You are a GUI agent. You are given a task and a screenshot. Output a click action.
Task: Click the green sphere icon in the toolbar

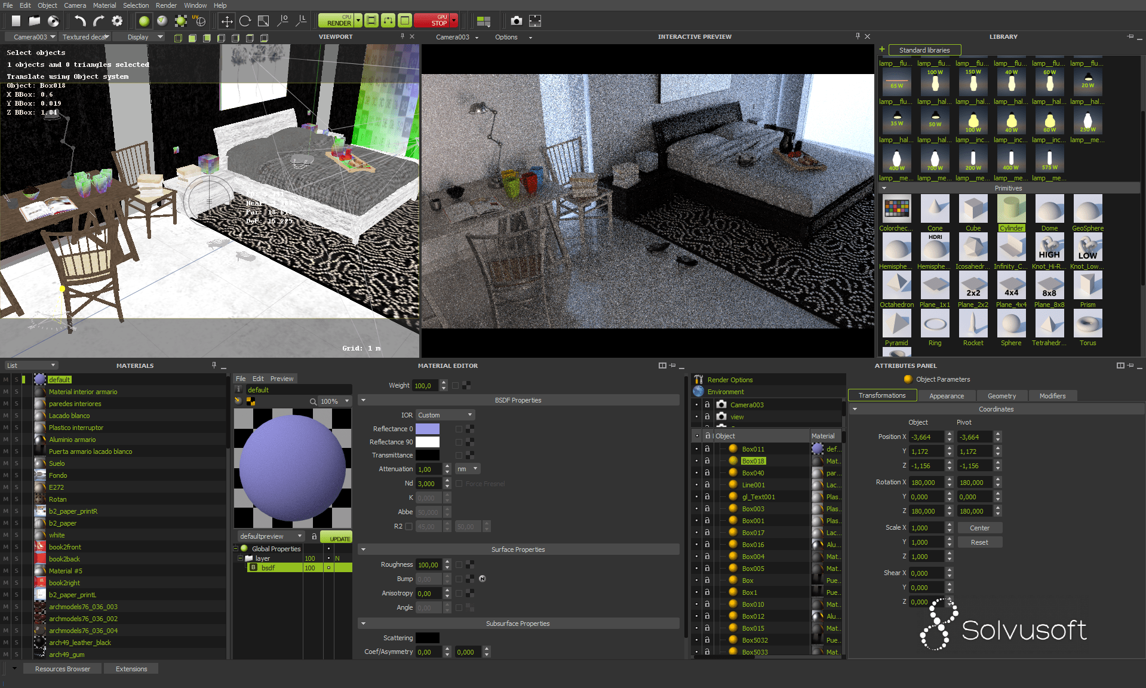pyautogui.click(x=144, y=21)
